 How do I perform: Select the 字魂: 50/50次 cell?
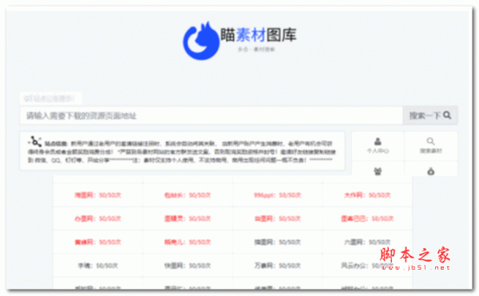pos(97,266)
